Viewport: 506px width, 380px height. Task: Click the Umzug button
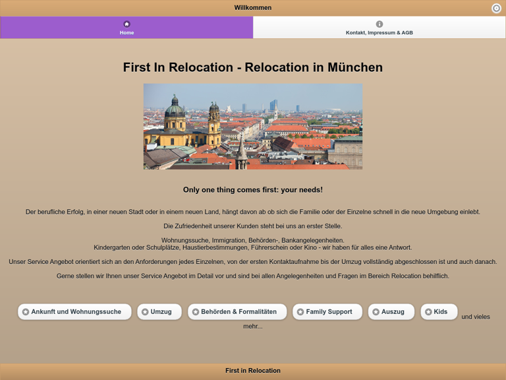[x=159, y=312]
